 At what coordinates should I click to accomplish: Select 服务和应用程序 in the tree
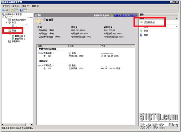coord(19,20)
